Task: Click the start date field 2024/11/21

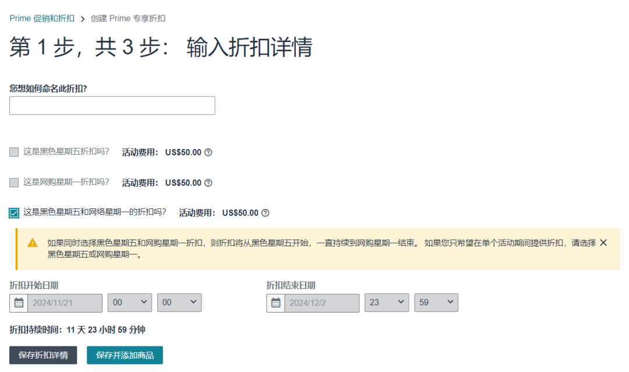Action: (65, 303)
